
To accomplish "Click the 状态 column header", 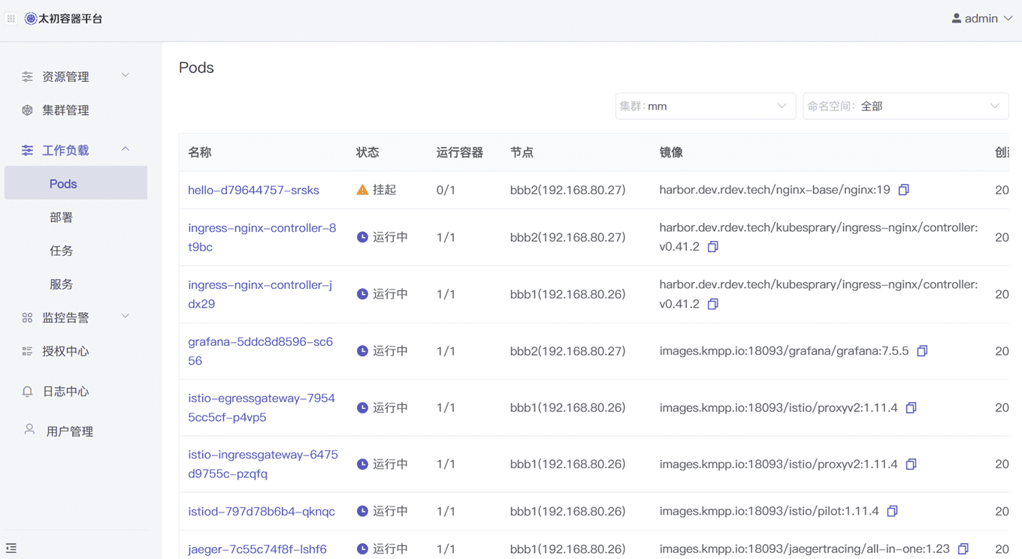I will [367, 152].
